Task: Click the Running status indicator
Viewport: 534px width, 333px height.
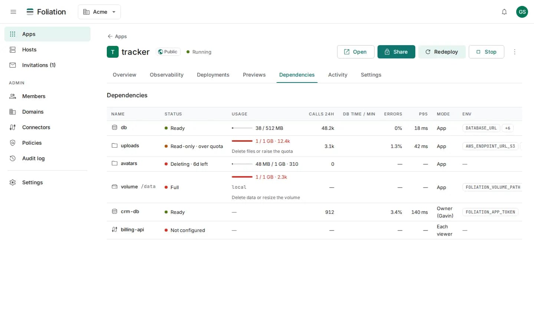Action: (x=199, y=52)
